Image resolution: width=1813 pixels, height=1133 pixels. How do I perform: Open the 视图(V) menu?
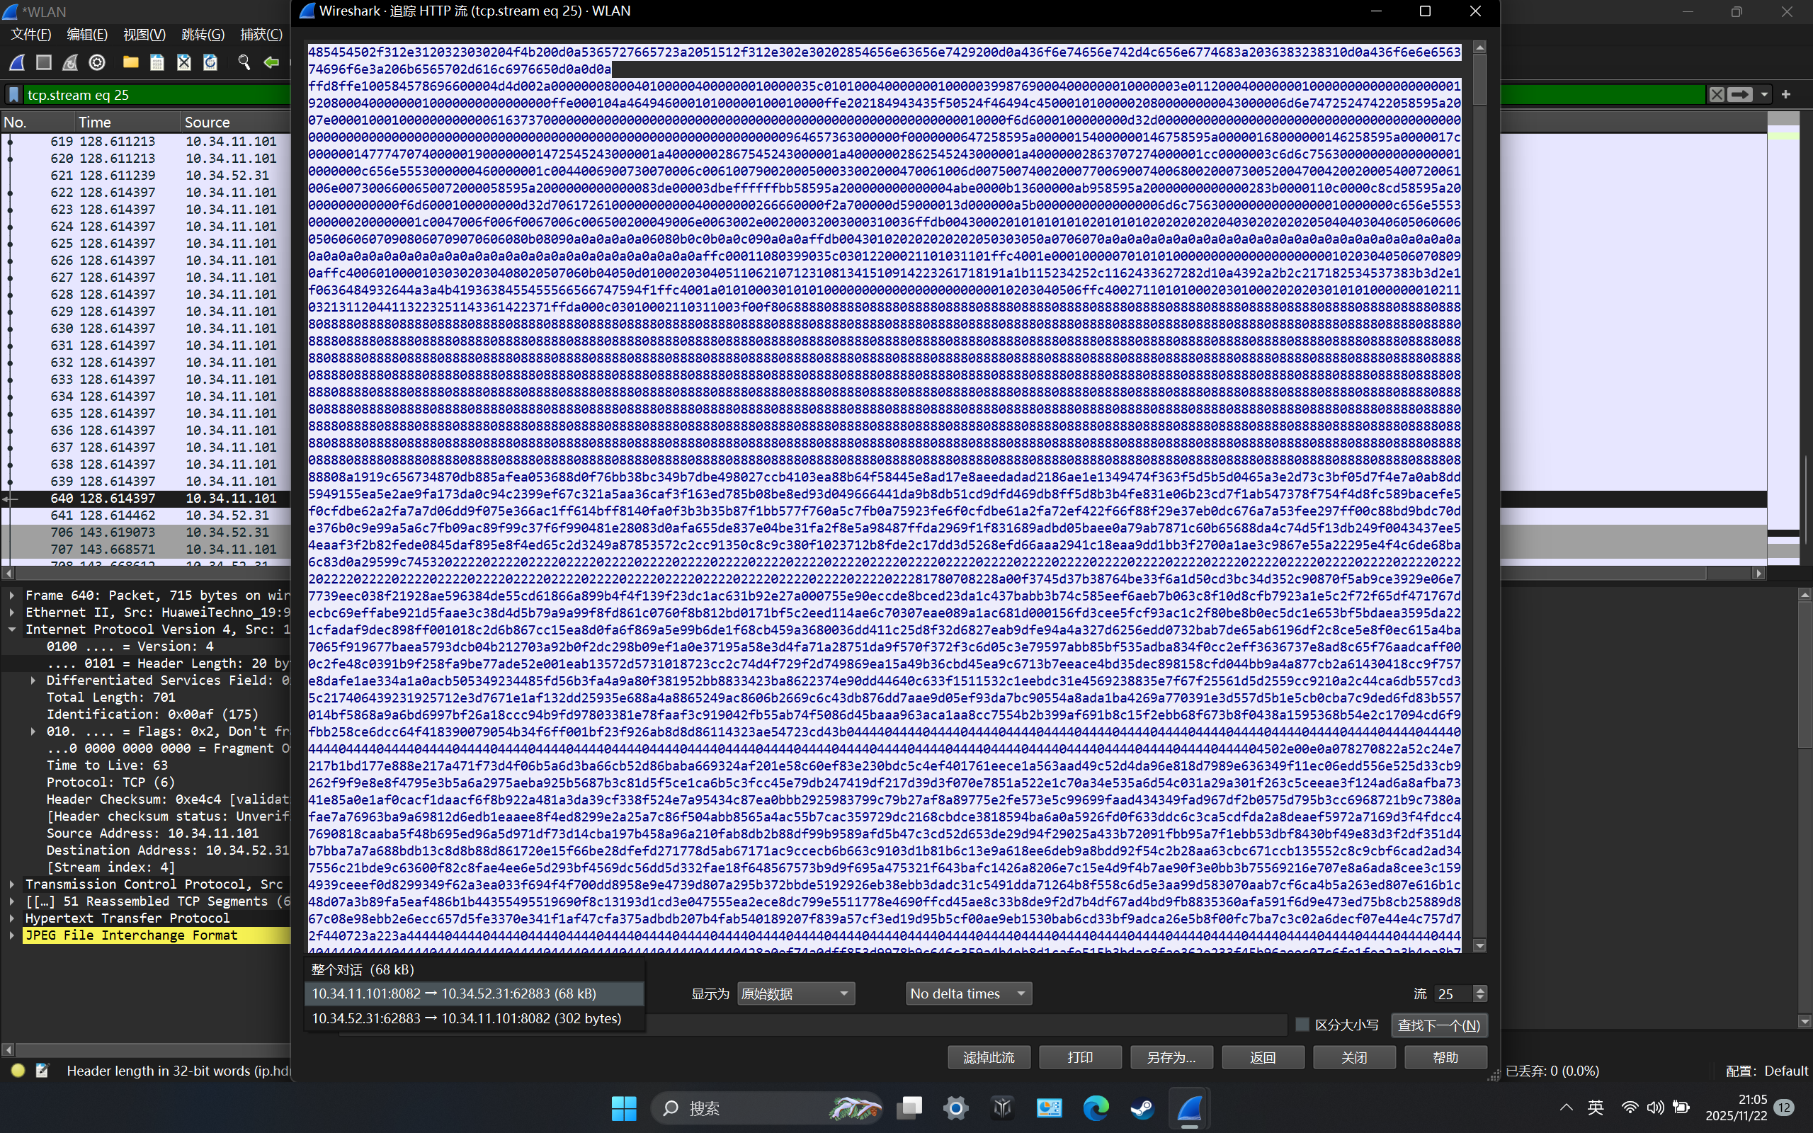[144, 35]
